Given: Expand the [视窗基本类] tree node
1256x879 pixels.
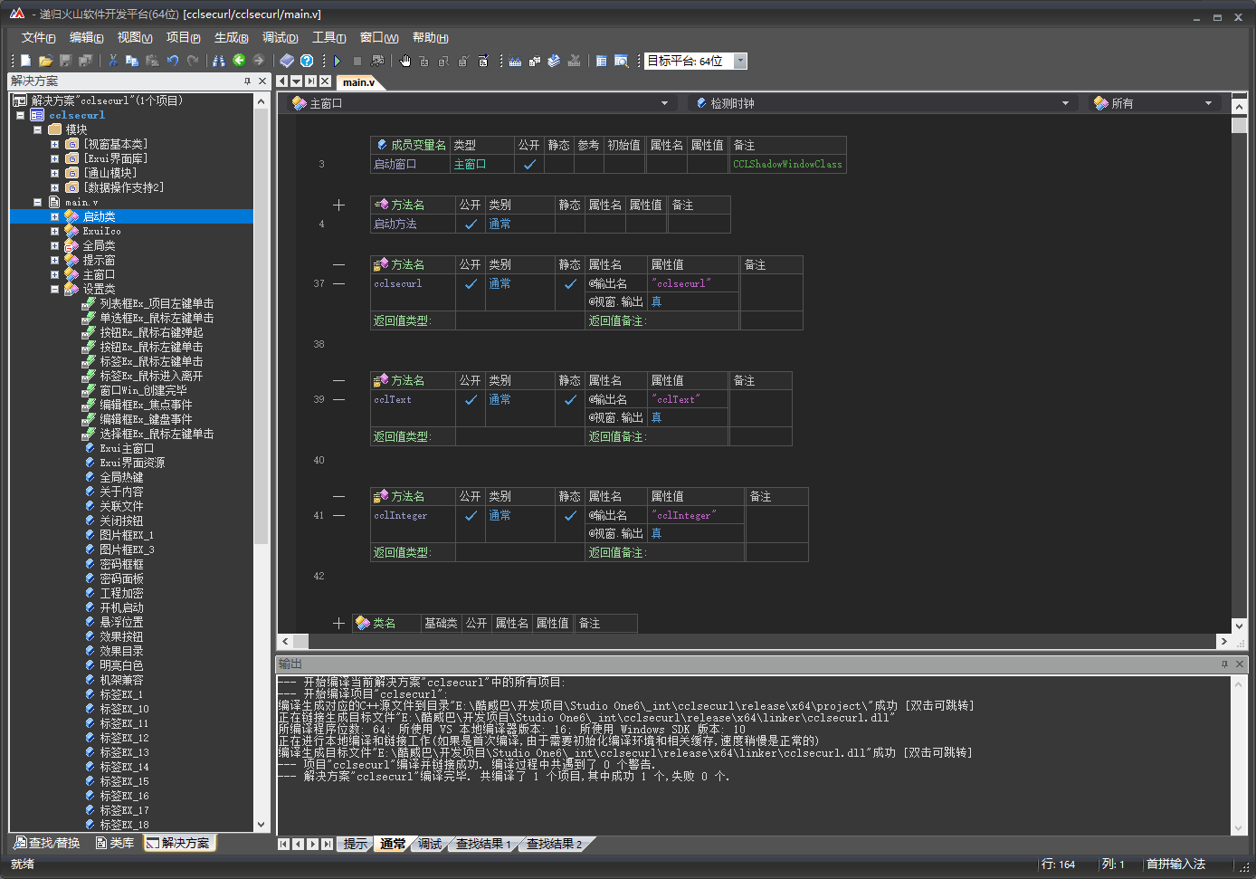Looking at the screenshot, I should pos(54,144).
